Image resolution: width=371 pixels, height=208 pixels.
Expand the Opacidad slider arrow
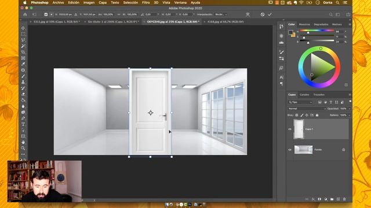point(350,109)
